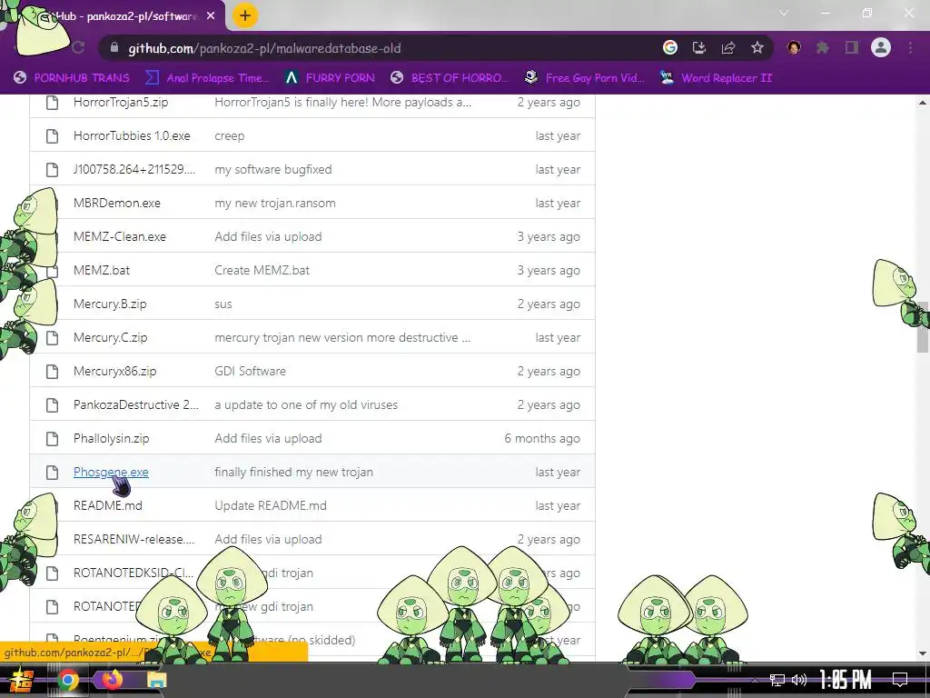Open the Windows Start button
The image size is (930, 698).
[x=21, y=680]
